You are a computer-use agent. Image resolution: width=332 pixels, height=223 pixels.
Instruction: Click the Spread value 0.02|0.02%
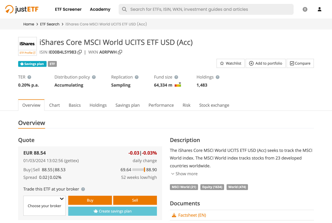50,178
